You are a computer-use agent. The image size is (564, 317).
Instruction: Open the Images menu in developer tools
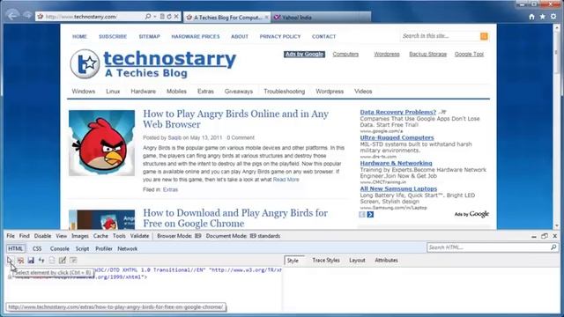pos(80,236)
